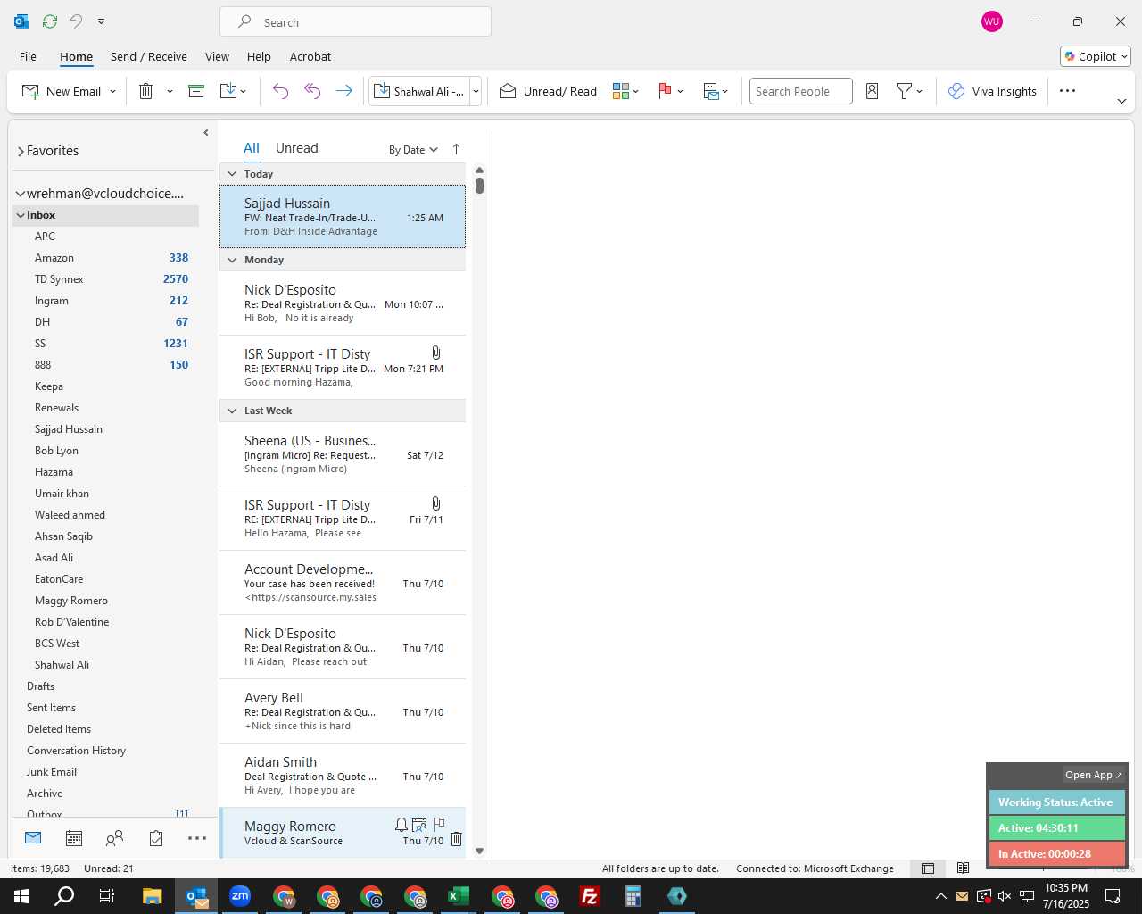The width and height of the screenshot is (1142, 914).
Task: Click the message list scrollbar thumb
Action: pyautogui.click(x=479, y=185)
